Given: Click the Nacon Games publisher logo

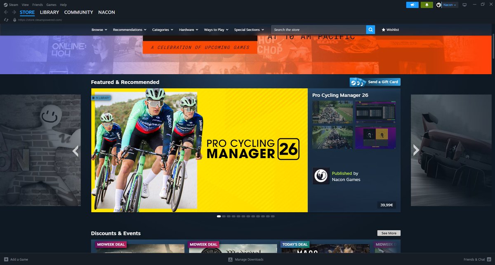Looking at the screenshot, I should [x=321, y=176].
